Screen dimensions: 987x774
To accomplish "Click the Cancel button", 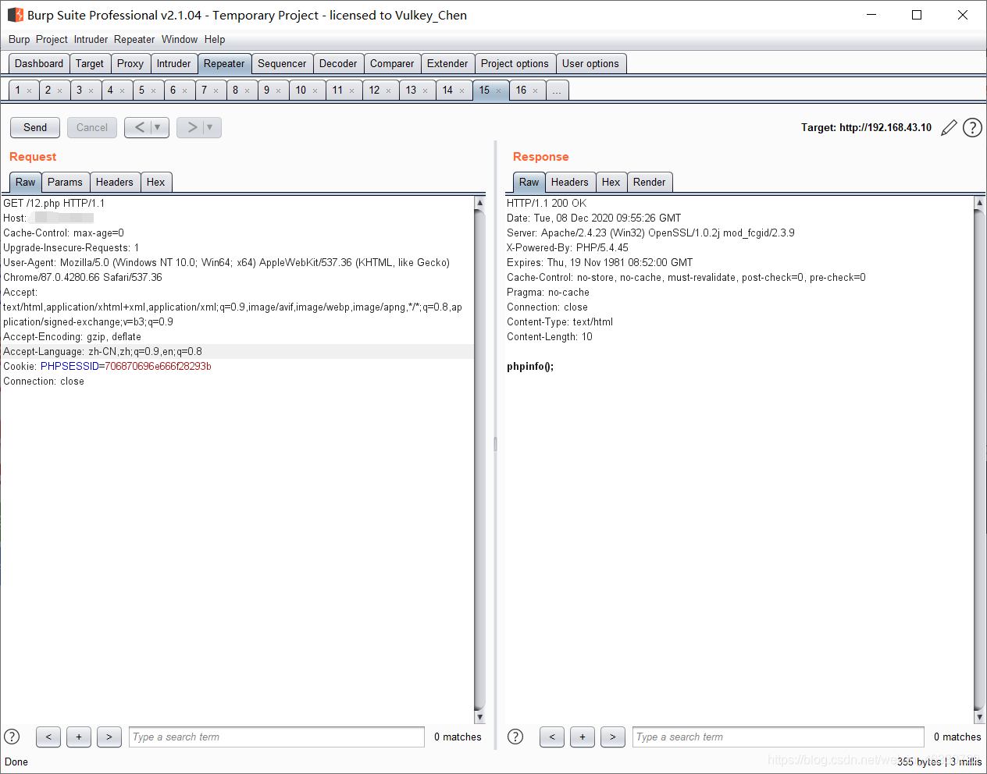I will click(x=92, y=127).
